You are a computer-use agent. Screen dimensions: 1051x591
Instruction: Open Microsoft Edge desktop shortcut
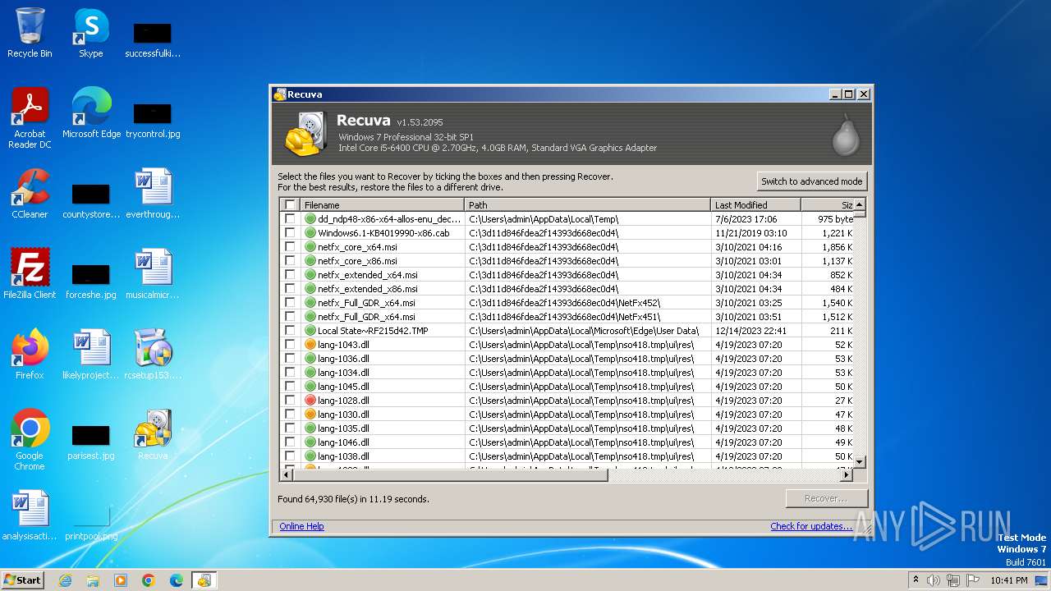click(x=91, y=113)
